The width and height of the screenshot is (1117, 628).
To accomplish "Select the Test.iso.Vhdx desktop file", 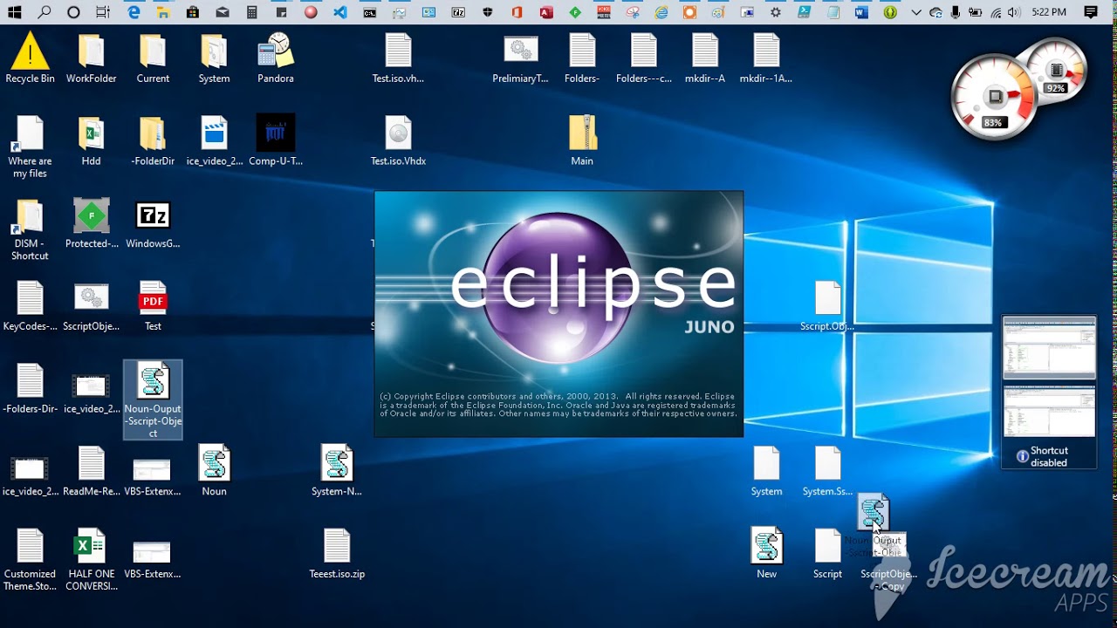I will 398,140.
